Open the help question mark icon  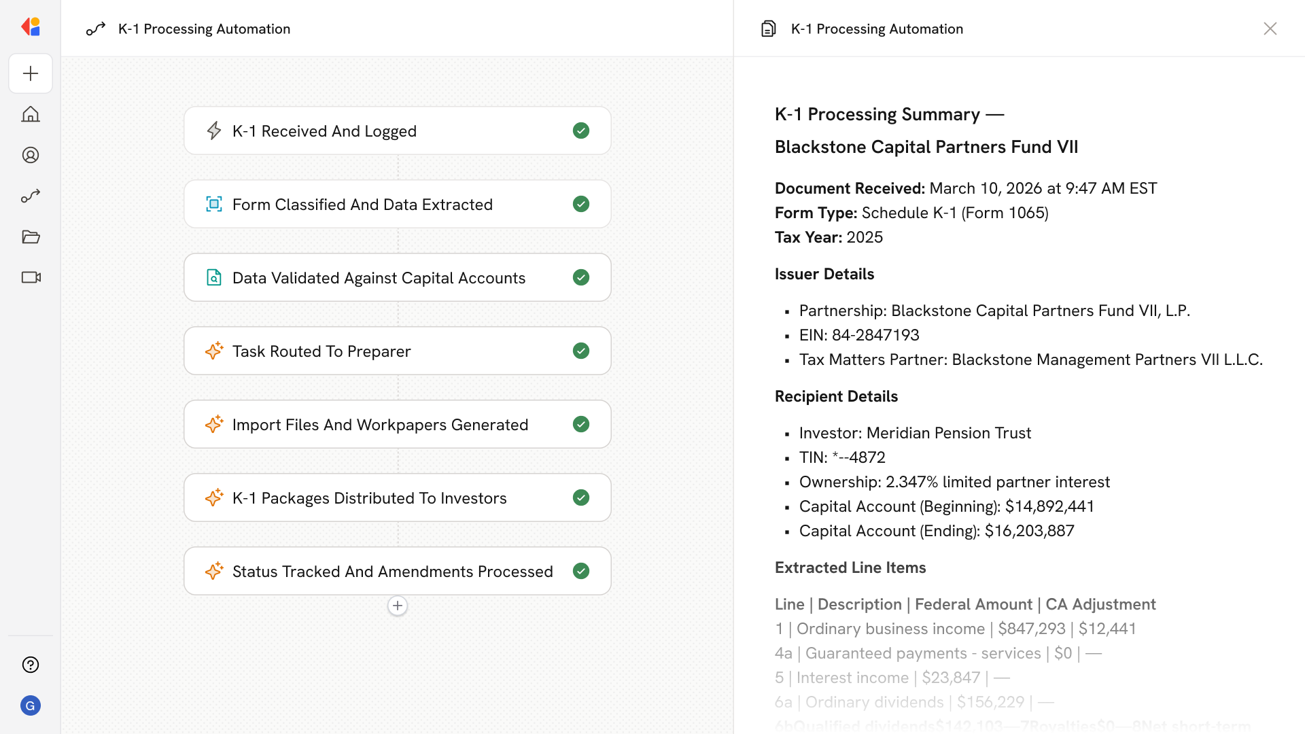click(31, 665)
